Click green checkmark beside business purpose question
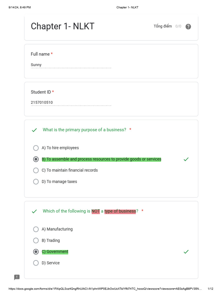This screenshot has height=296, width=222. point(34,130)
